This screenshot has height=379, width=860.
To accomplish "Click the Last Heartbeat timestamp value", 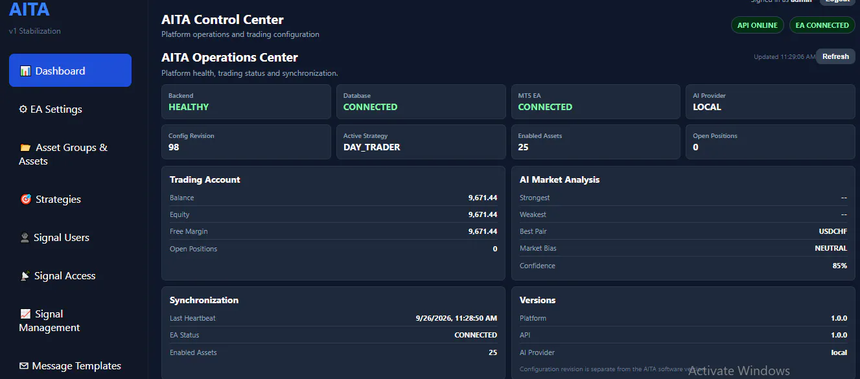I will (456, 318).
